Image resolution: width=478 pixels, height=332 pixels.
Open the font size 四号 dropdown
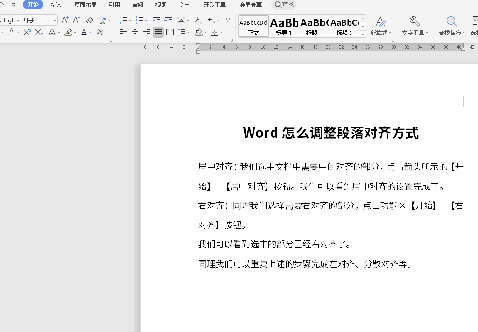point(55,21)
